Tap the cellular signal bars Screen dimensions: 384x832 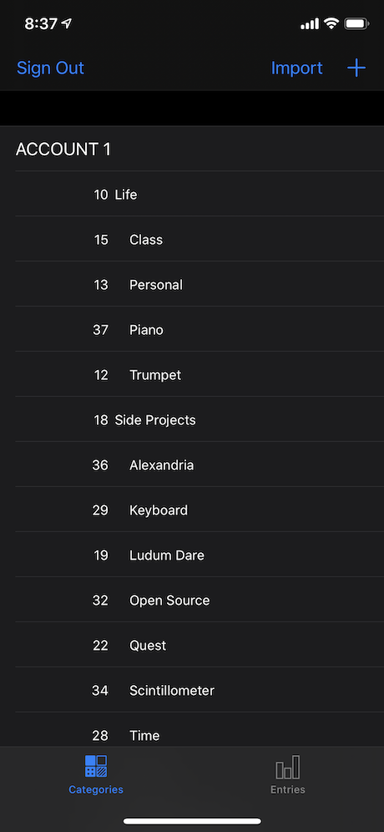(310, 23)
